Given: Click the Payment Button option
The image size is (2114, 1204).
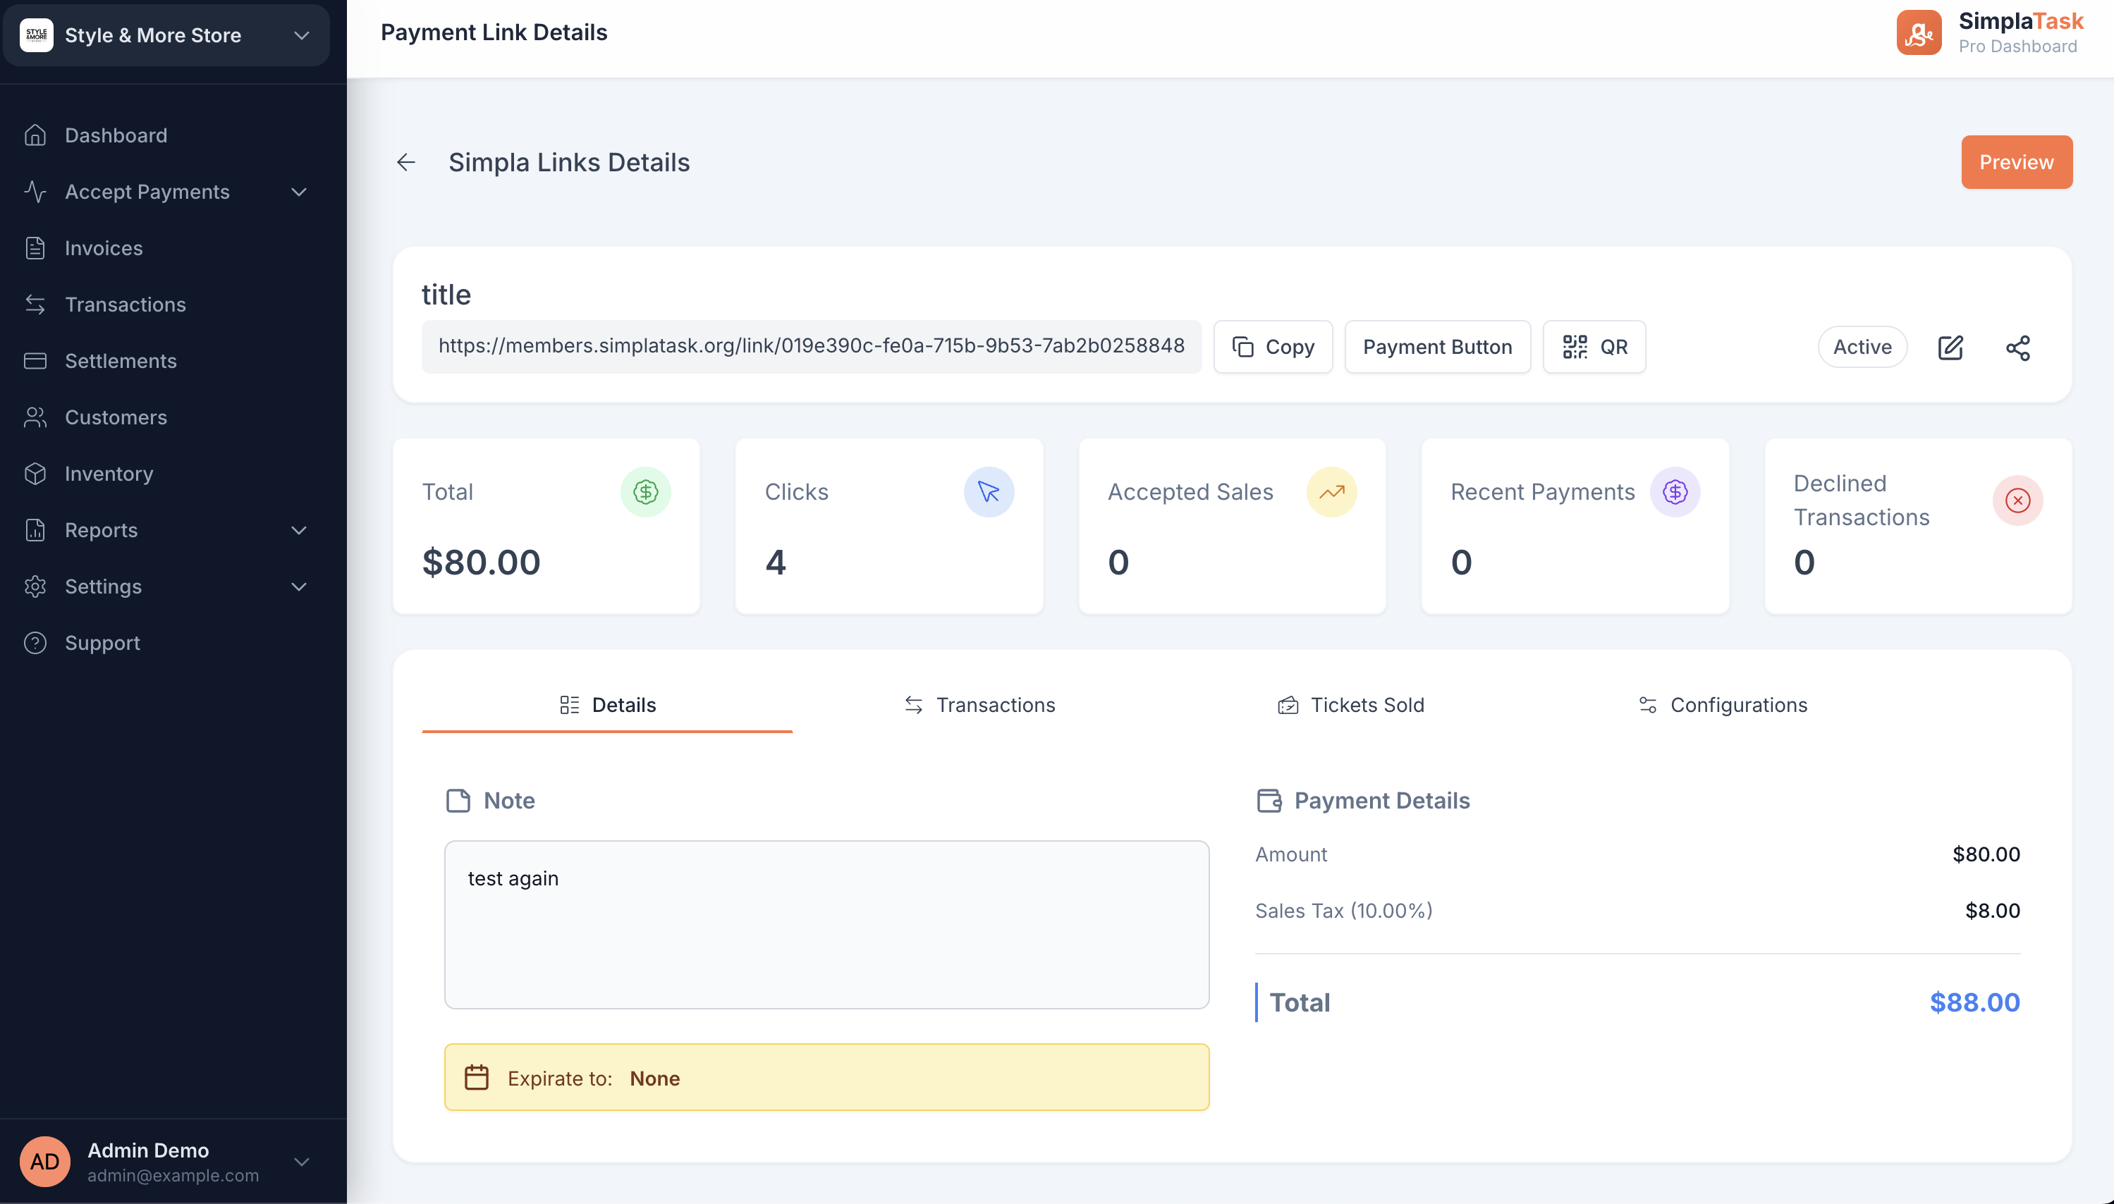Looking at the screenshot, I should point(1438,348).
